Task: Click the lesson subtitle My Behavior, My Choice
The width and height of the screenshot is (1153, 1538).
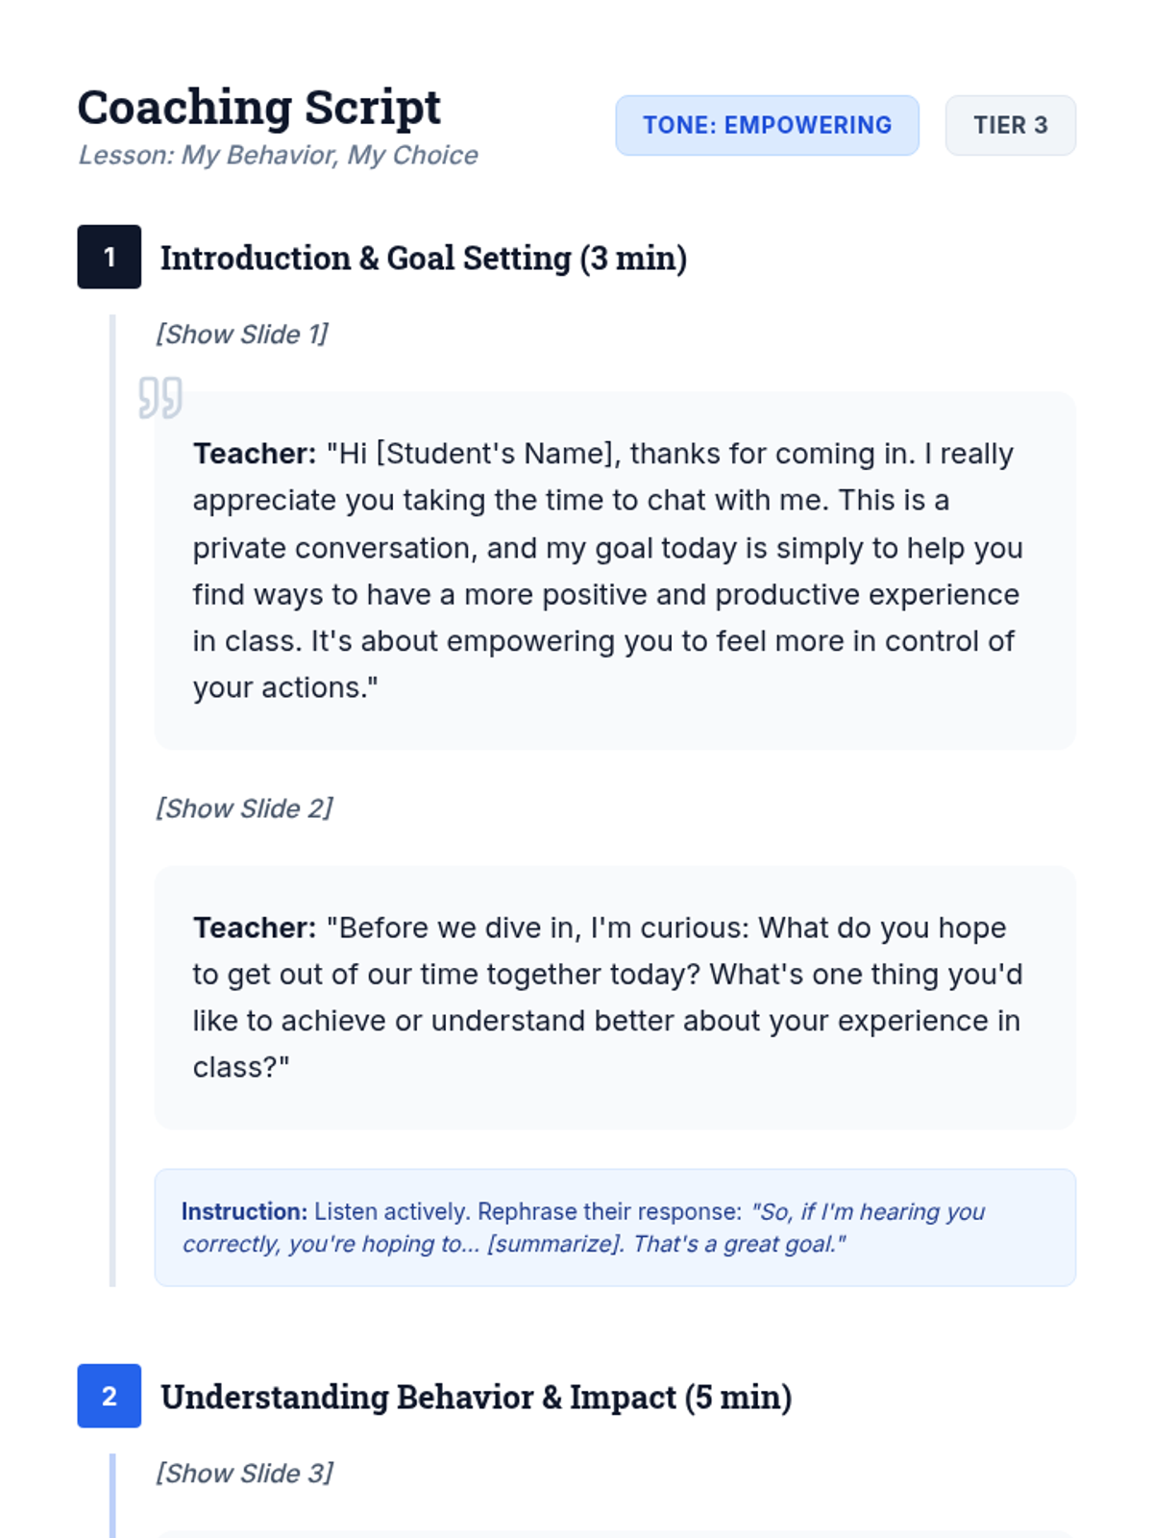Action: tap(278, 156)
